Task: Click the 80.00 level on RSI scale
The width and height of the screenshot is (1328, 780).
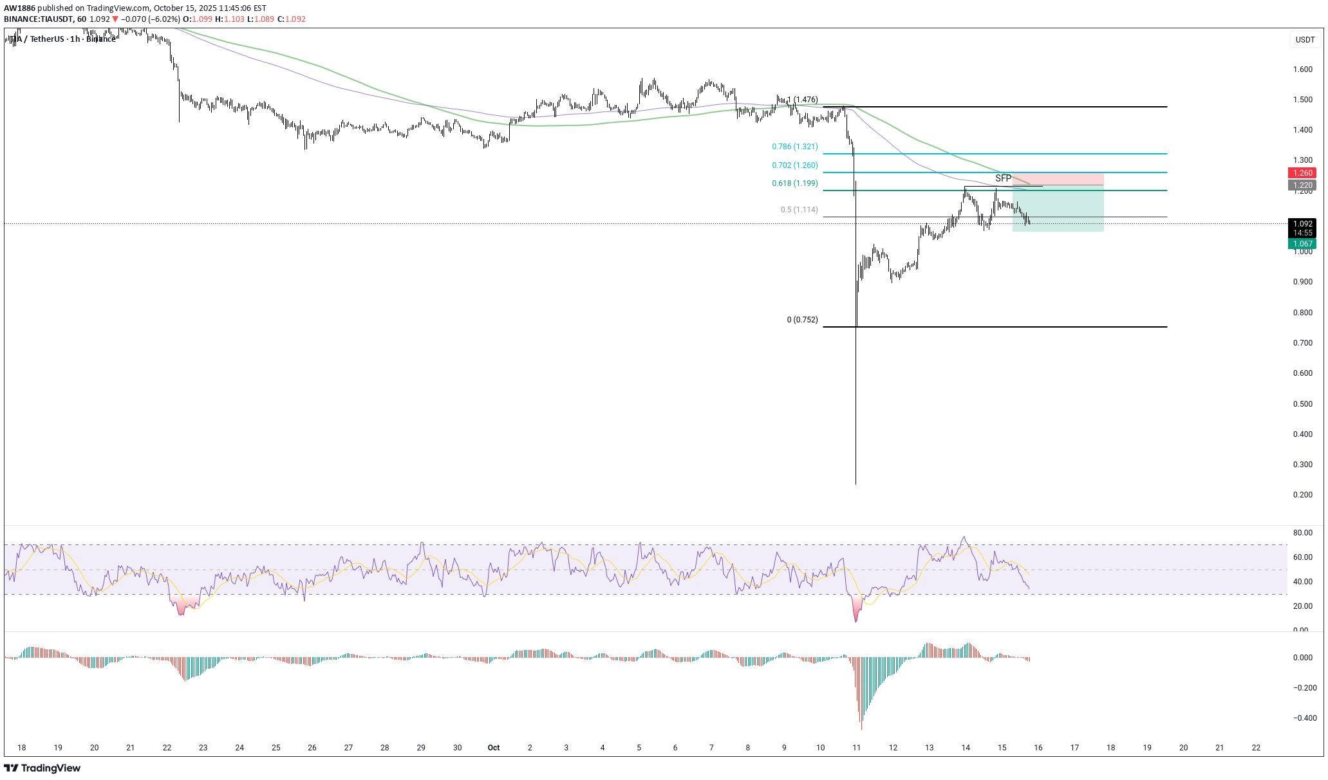Action: pos(1302,533)
